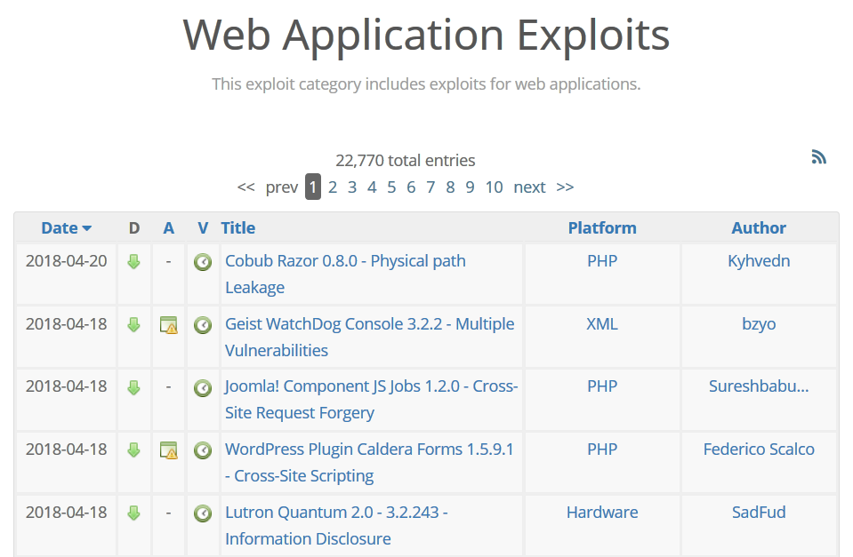
Task: Click the D column header
Action: coord(133,227)
